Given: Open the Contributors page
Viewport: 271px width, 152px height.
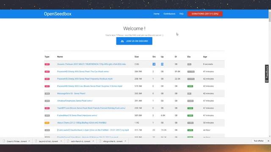Looking at the screenshot, I should tap(169, 14).
